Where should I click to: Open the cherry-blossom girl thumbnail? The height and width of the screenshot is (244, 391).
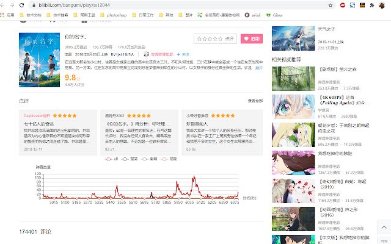[293, 163]
